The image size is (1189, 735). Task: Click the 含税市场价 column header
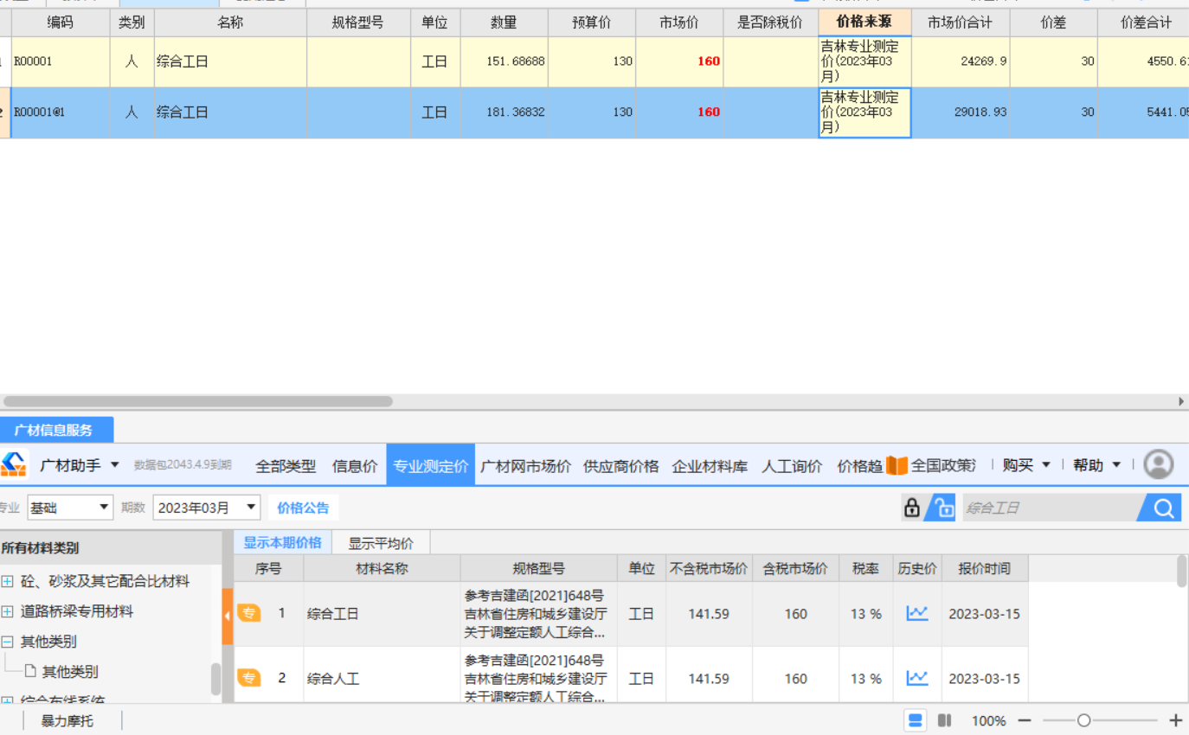click(795, 568)
